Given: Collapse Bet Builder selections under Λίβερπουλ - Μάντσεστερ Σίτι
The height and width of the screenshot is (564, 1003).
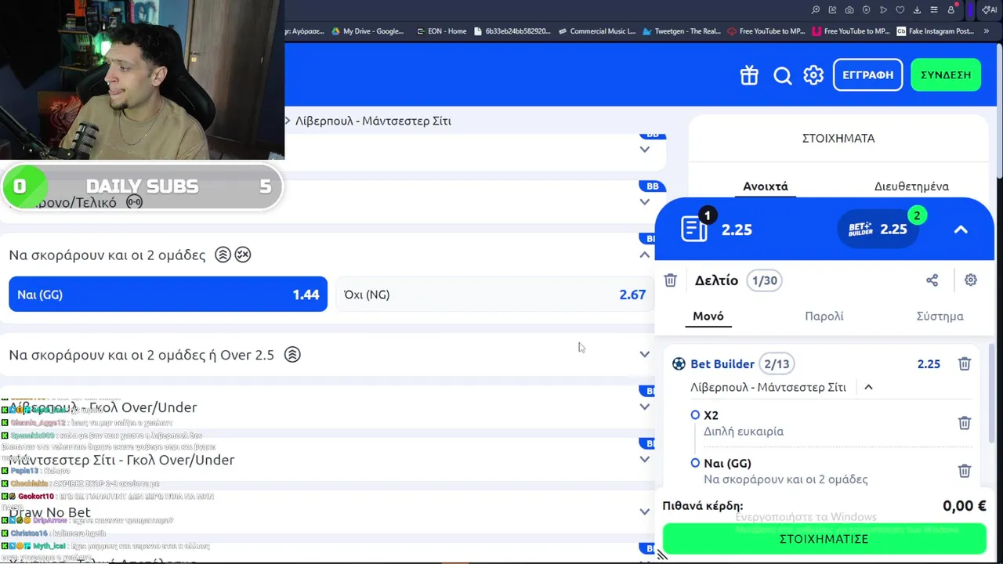Looking at the screenshot, I should coord(868,387).
